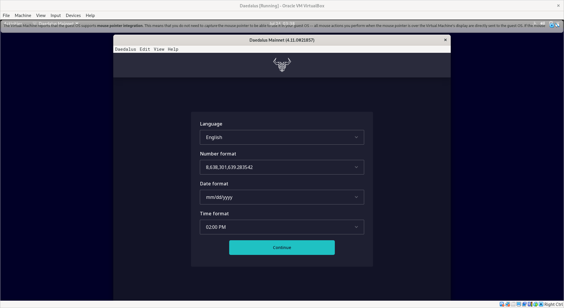Click the Right Ctrl host key indicator
This screenshot has width=564, height=308.
point(553,304)
